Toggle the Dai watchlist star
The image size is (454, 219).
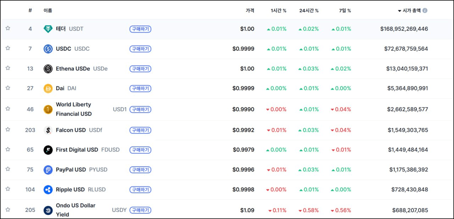[8, 88]
